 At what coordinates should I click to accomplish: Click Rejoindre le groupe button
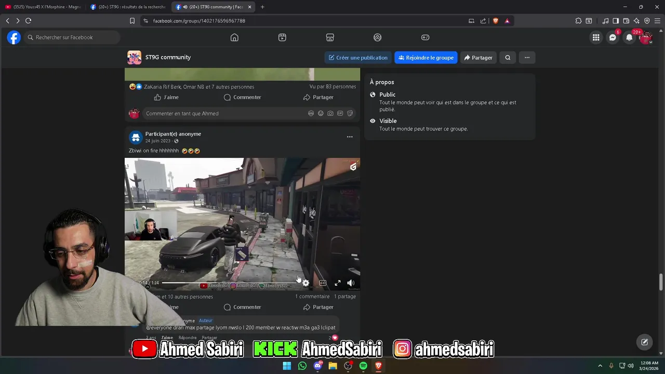426,58
